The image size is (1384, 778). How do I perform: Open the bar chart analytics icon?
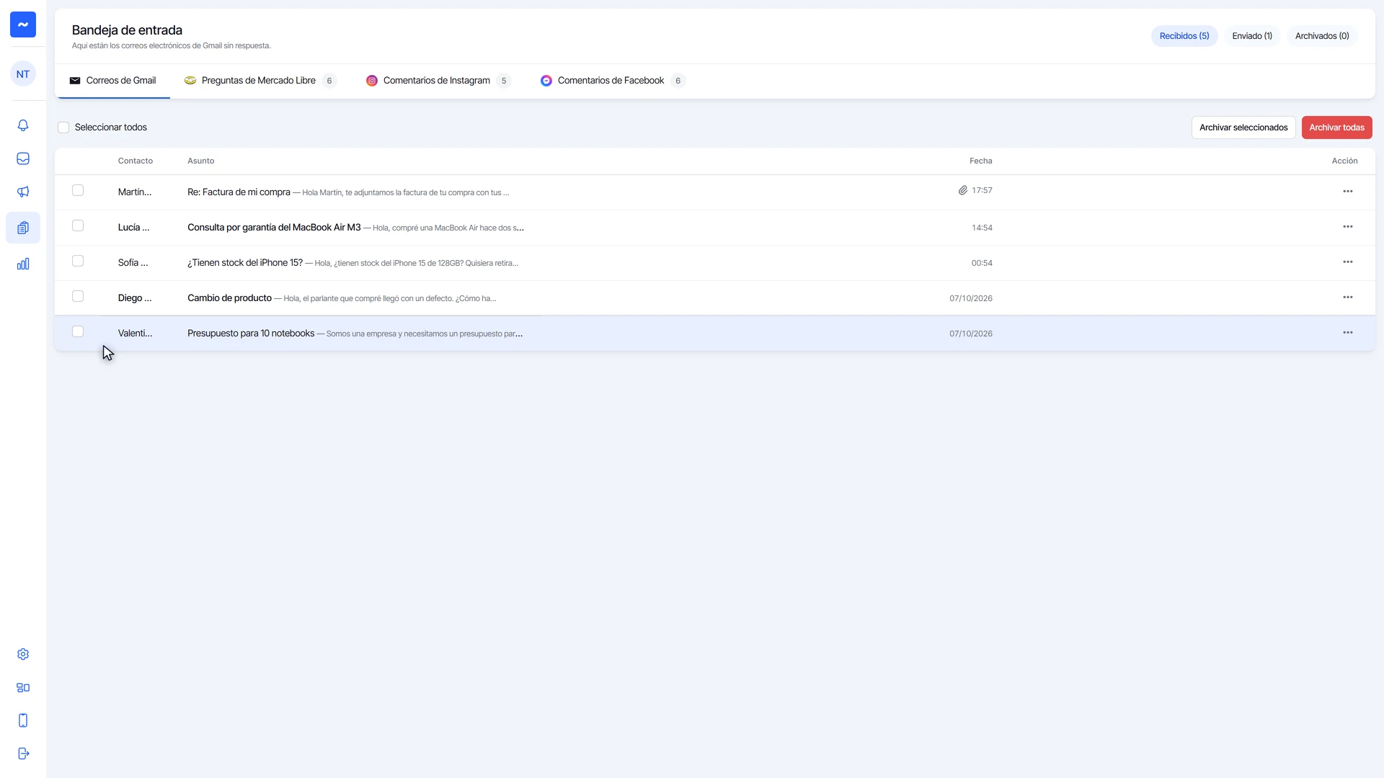pyautogui.click(x=23, y=264)
